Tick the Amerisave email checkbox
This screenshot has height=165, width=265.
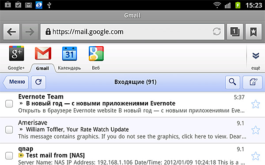pos(9,130)
